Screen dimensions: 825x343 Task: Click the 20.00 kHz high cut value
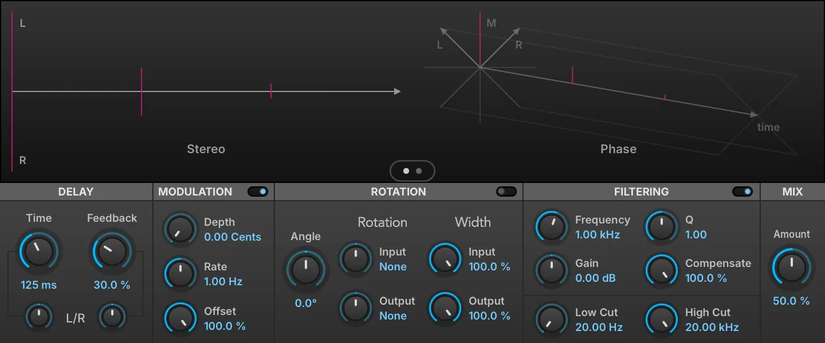(x=712, y=328)
